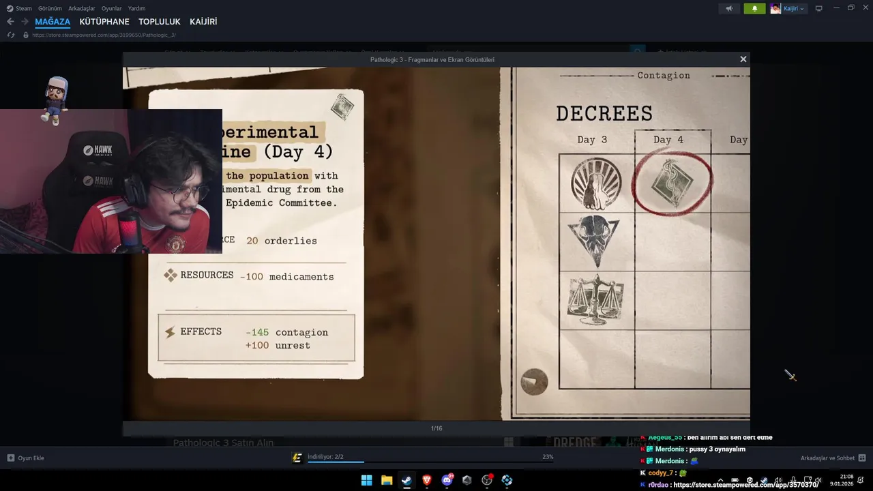Reload the store page
873x491 pixels.
pyautogui.click(x=10, y=35)
